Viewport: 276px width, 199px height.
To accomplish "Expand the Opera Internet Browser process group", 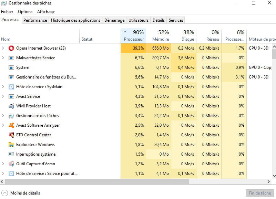I will pyautogui.click(x=3, y=48).
